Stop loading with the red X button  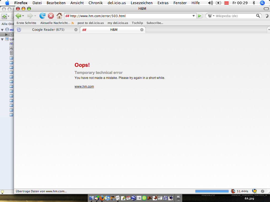click(x=51, y=16)
